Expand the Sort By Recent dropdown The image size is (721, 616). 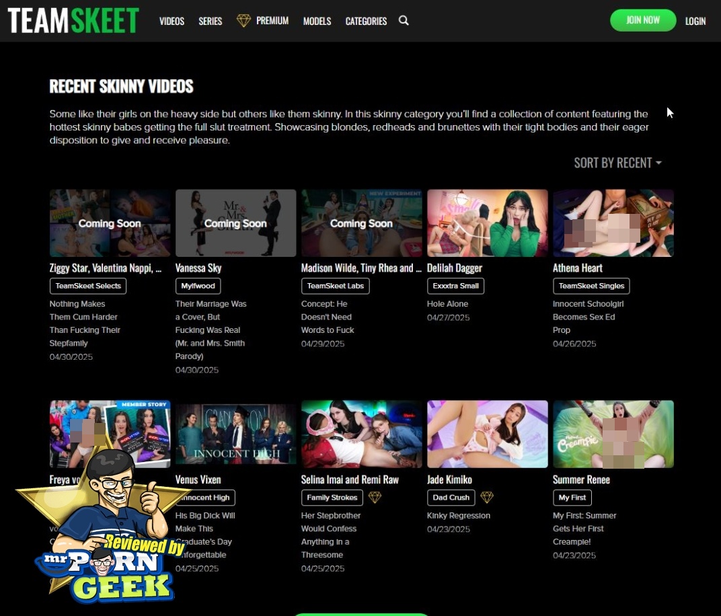tap(617, 163)
